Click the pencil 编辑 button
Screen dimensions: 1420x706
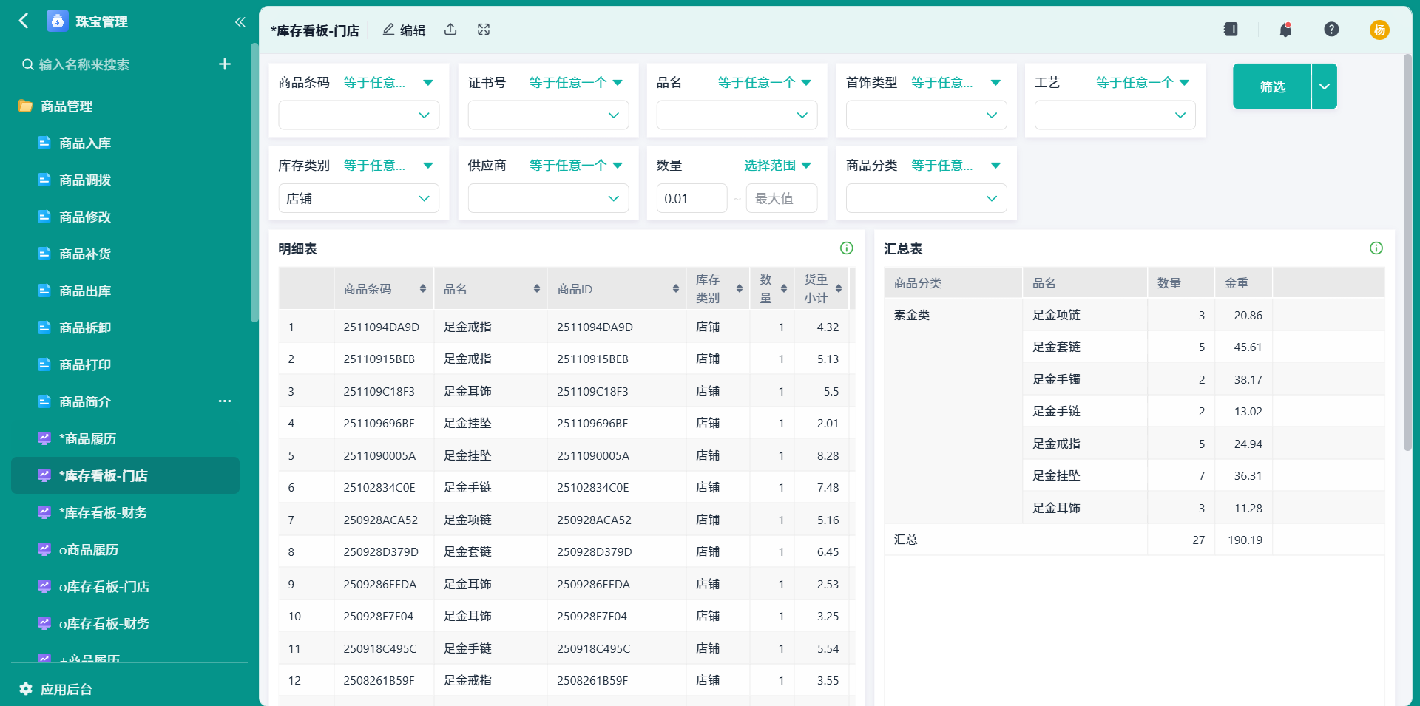pos(404,30)
